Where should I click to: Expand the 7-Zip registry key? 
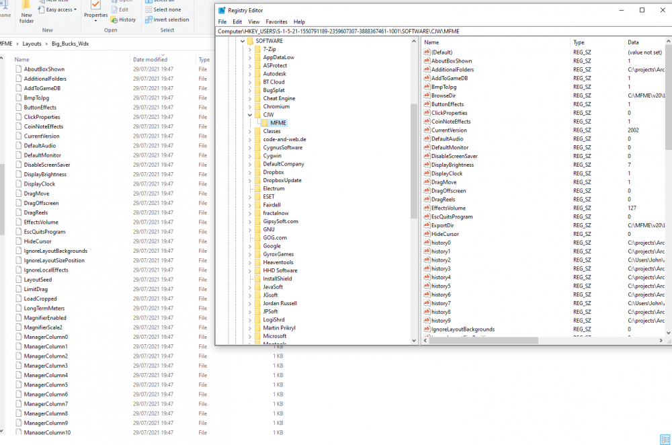click(250, 49)
